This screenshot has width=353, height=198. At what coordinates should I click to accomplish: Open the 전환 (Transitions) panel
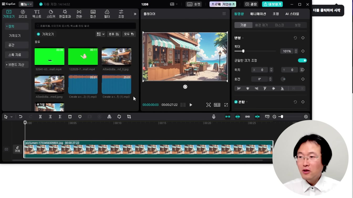click(79, 14)
